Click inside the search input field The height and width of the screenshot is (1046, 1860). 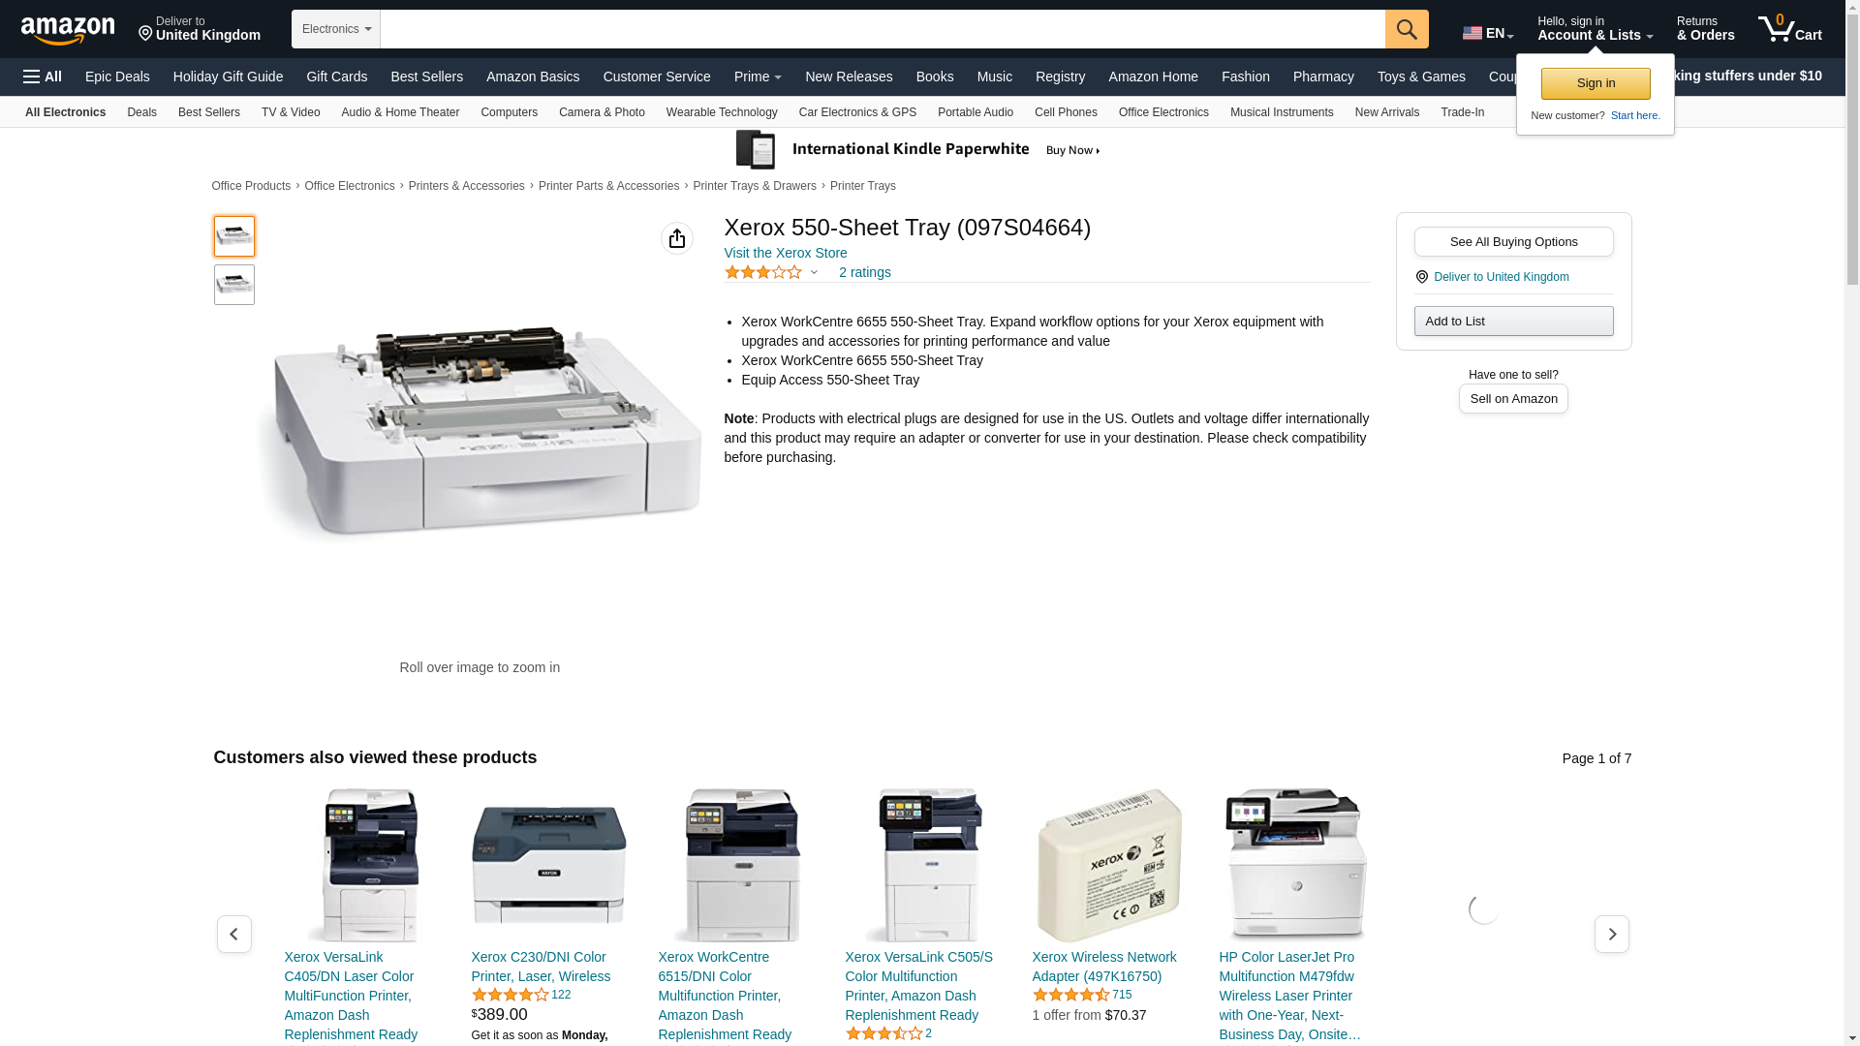(883, 29)
